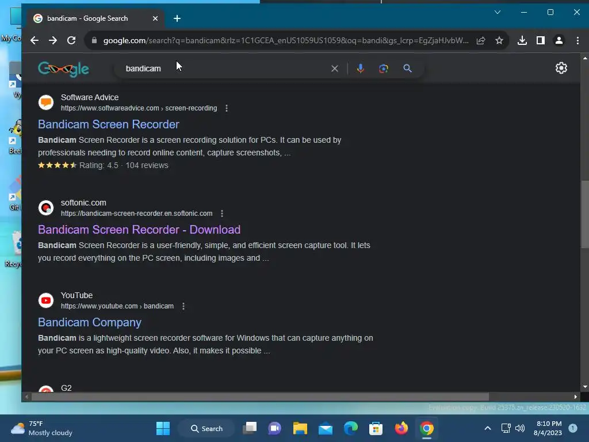Click the youtube.com › bandicam URL
The height and width of the screenshot is (442, 589).
[x=117, y=306]
